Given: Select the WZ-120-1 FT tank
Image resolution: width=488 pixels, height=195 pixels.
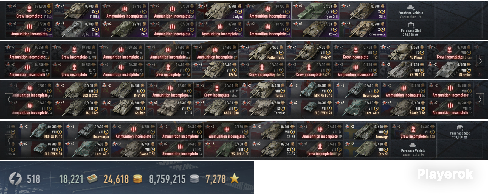Looking at the screenshot, I should (227, 149).
